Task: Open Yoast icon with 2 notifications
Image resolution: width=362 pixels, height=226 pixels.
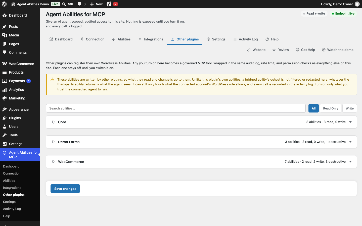Action: pos(109,4)
